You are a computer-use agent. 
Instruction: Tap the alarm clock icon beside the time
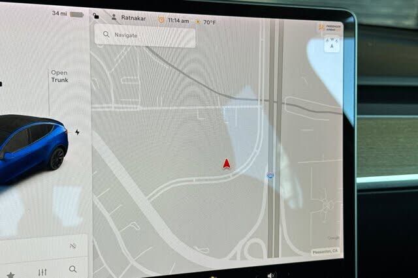(x=161, y=20)
